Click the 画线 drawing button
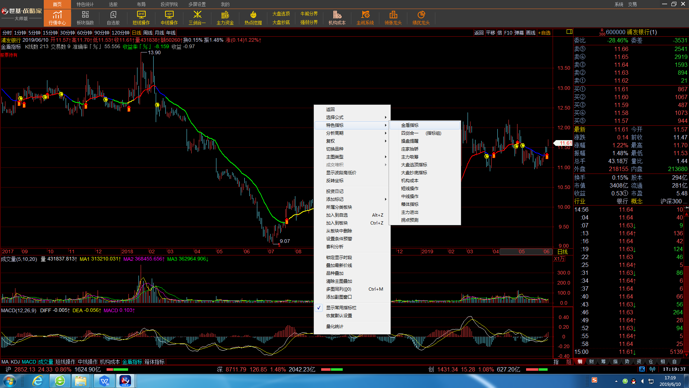The image size is (689, 388). coord(530,33)
